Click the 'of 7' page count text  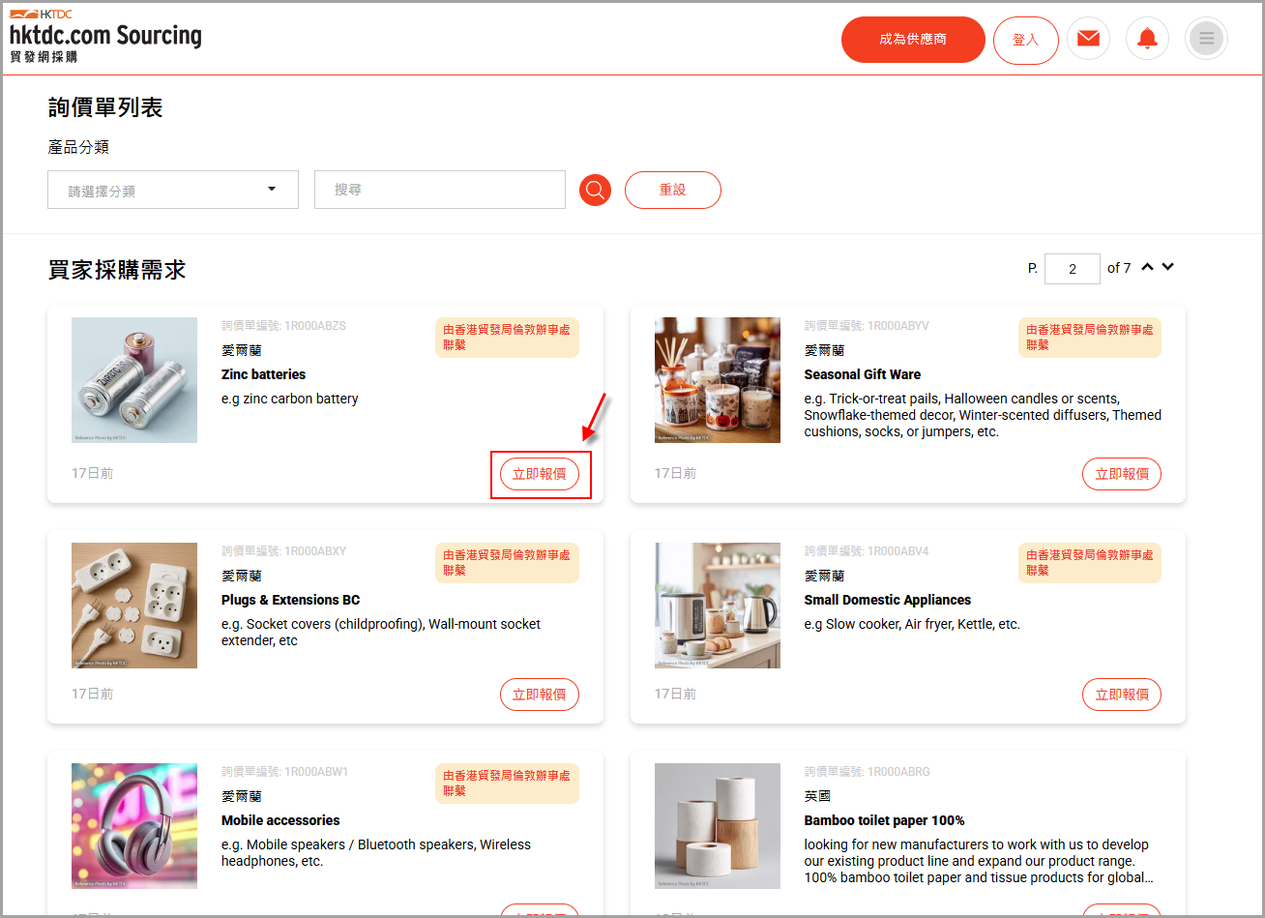pyautogui.click(x=1119, y=268)
